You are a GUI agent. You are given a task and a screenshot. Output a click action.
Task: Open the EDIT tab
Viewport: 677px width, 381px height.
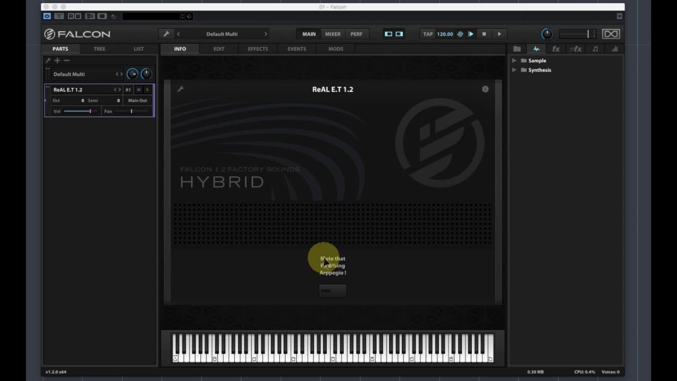[x=219, y=49]
